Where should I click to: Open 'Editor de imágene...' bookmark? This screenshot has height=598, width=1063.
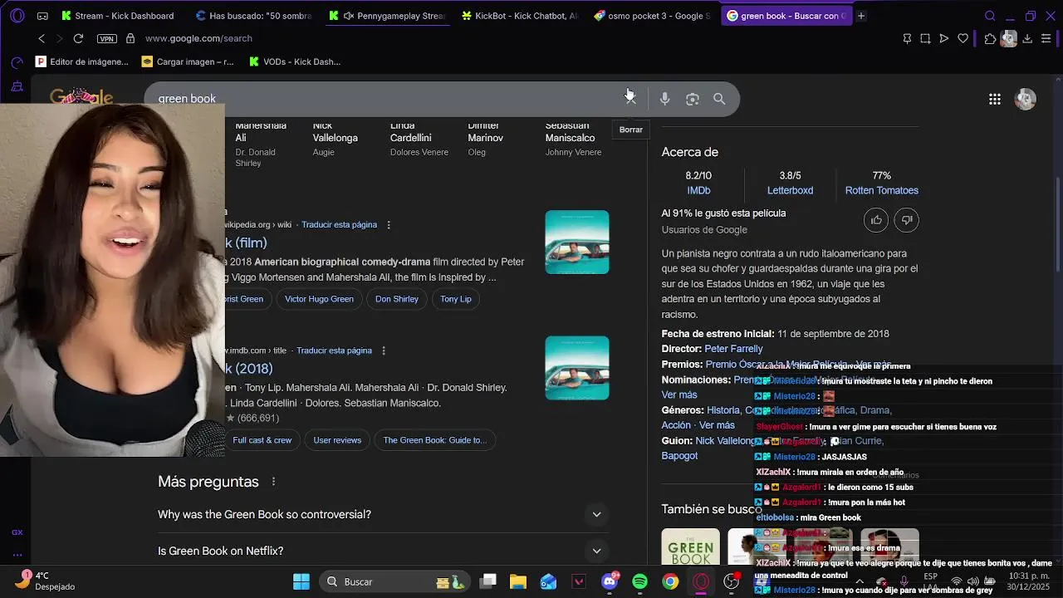click(x=82, y=61)
